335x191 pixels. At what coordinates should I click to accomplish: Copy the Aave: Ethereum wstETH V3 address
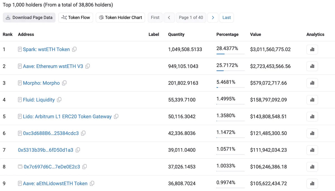[x=88, y=66]
